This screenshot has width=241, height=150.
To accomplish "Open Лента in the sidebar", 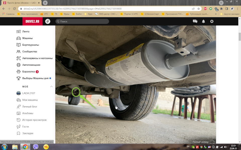I will pos(26,31).
